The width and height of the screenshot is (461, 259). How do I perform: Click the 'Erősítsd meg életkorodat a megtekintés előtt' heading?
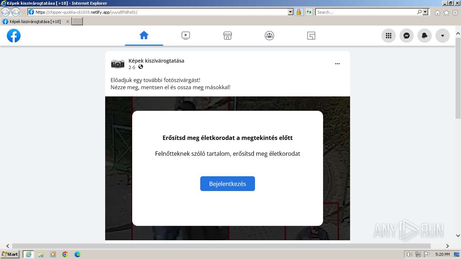228,138
